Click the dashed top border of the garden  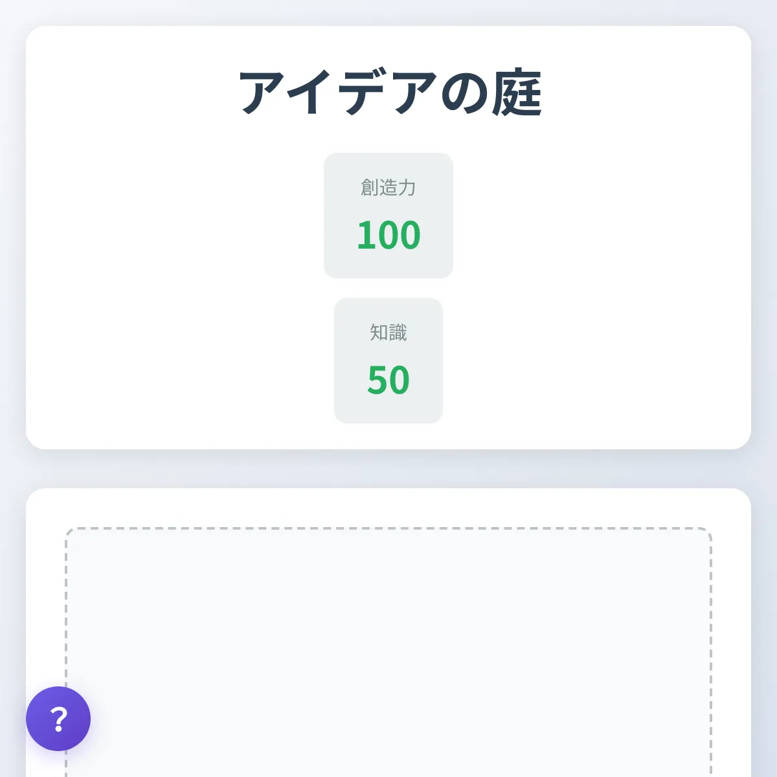388,528
